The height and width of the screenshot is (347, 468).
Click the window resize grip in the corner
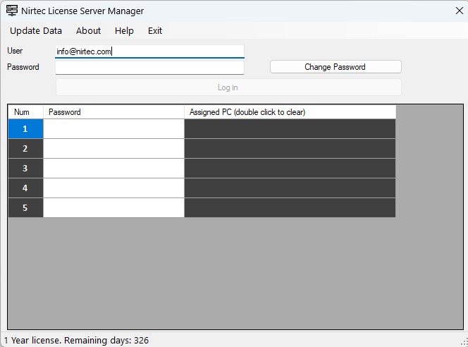(464, 343)
